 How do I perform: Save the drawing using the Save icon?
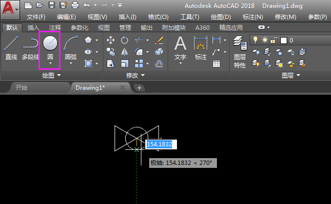(x=52, y=5)
